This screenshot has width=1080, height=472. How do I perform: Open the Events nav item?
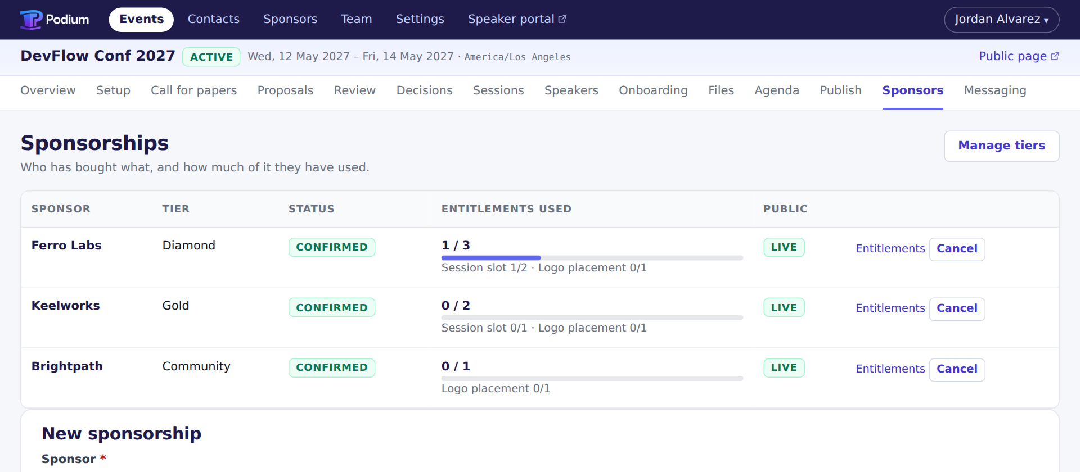(141, 19)
